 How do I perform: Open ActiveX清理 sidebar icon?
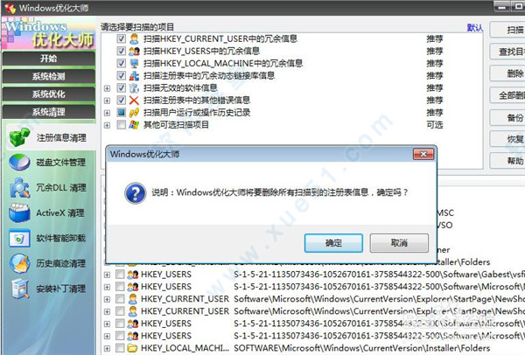click(19, 212)
